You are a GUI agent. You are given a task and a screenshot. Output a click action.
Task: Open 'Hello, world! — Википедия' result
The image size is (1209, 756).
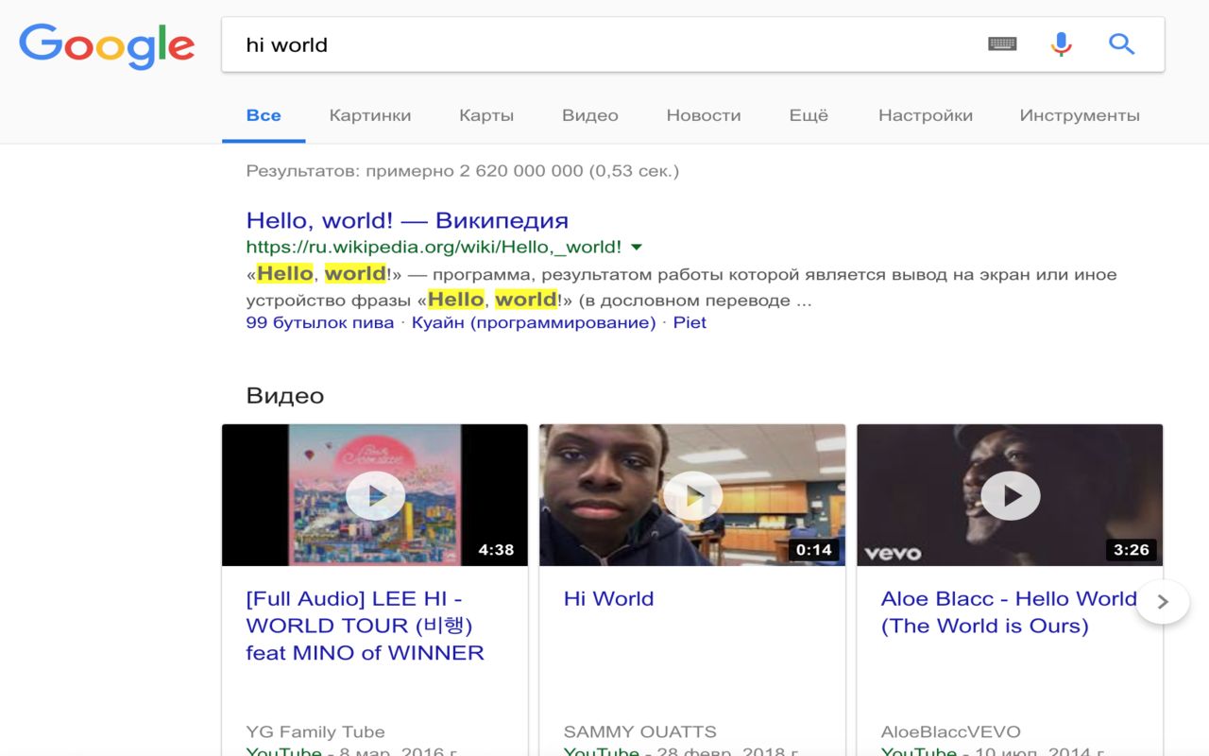[x=407, y=220]
